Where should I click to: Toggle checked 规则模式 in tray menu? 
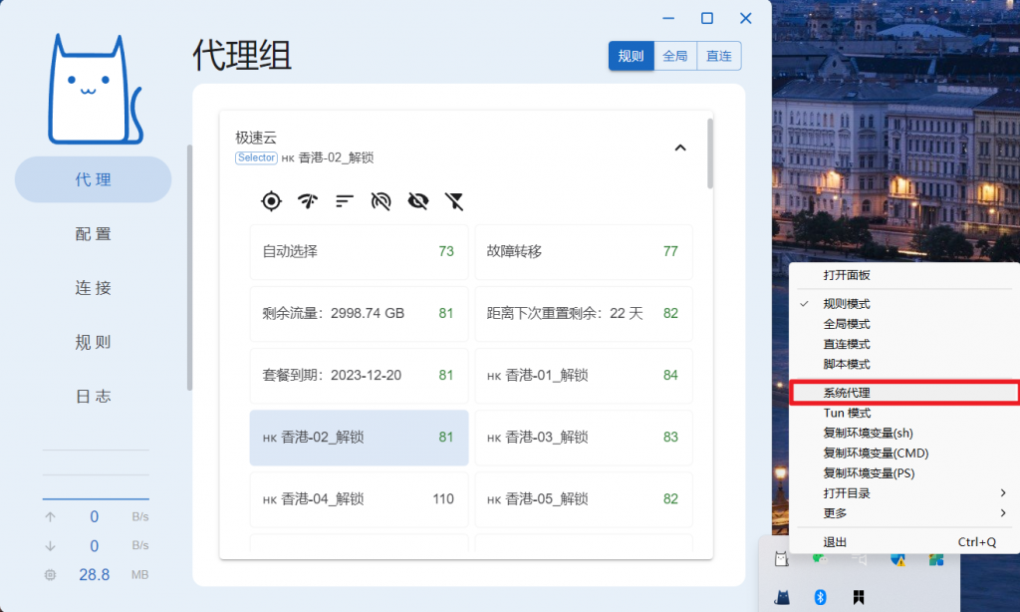click(x=904, y=304)
